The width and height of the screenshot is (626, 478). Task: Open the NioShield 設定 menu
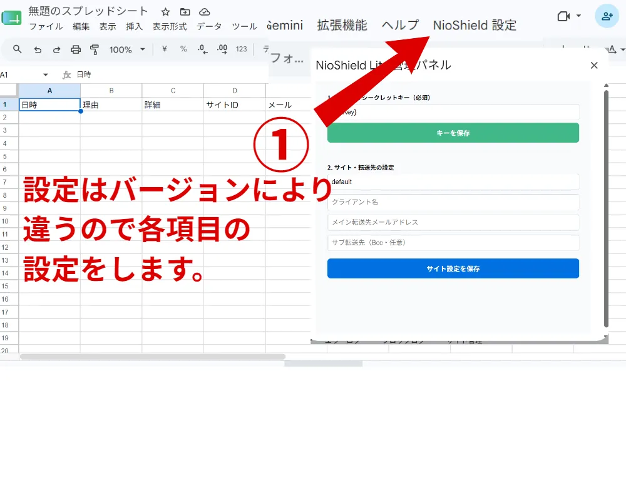pyautogui.click(x=475, y=25)
